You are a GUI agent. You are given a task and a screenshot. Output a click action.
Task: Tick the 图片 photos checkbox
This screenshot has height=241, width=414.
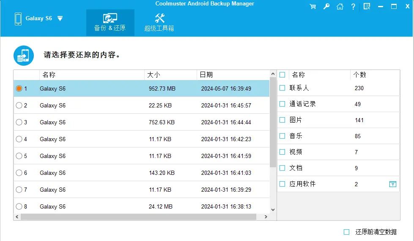[282, 120]
